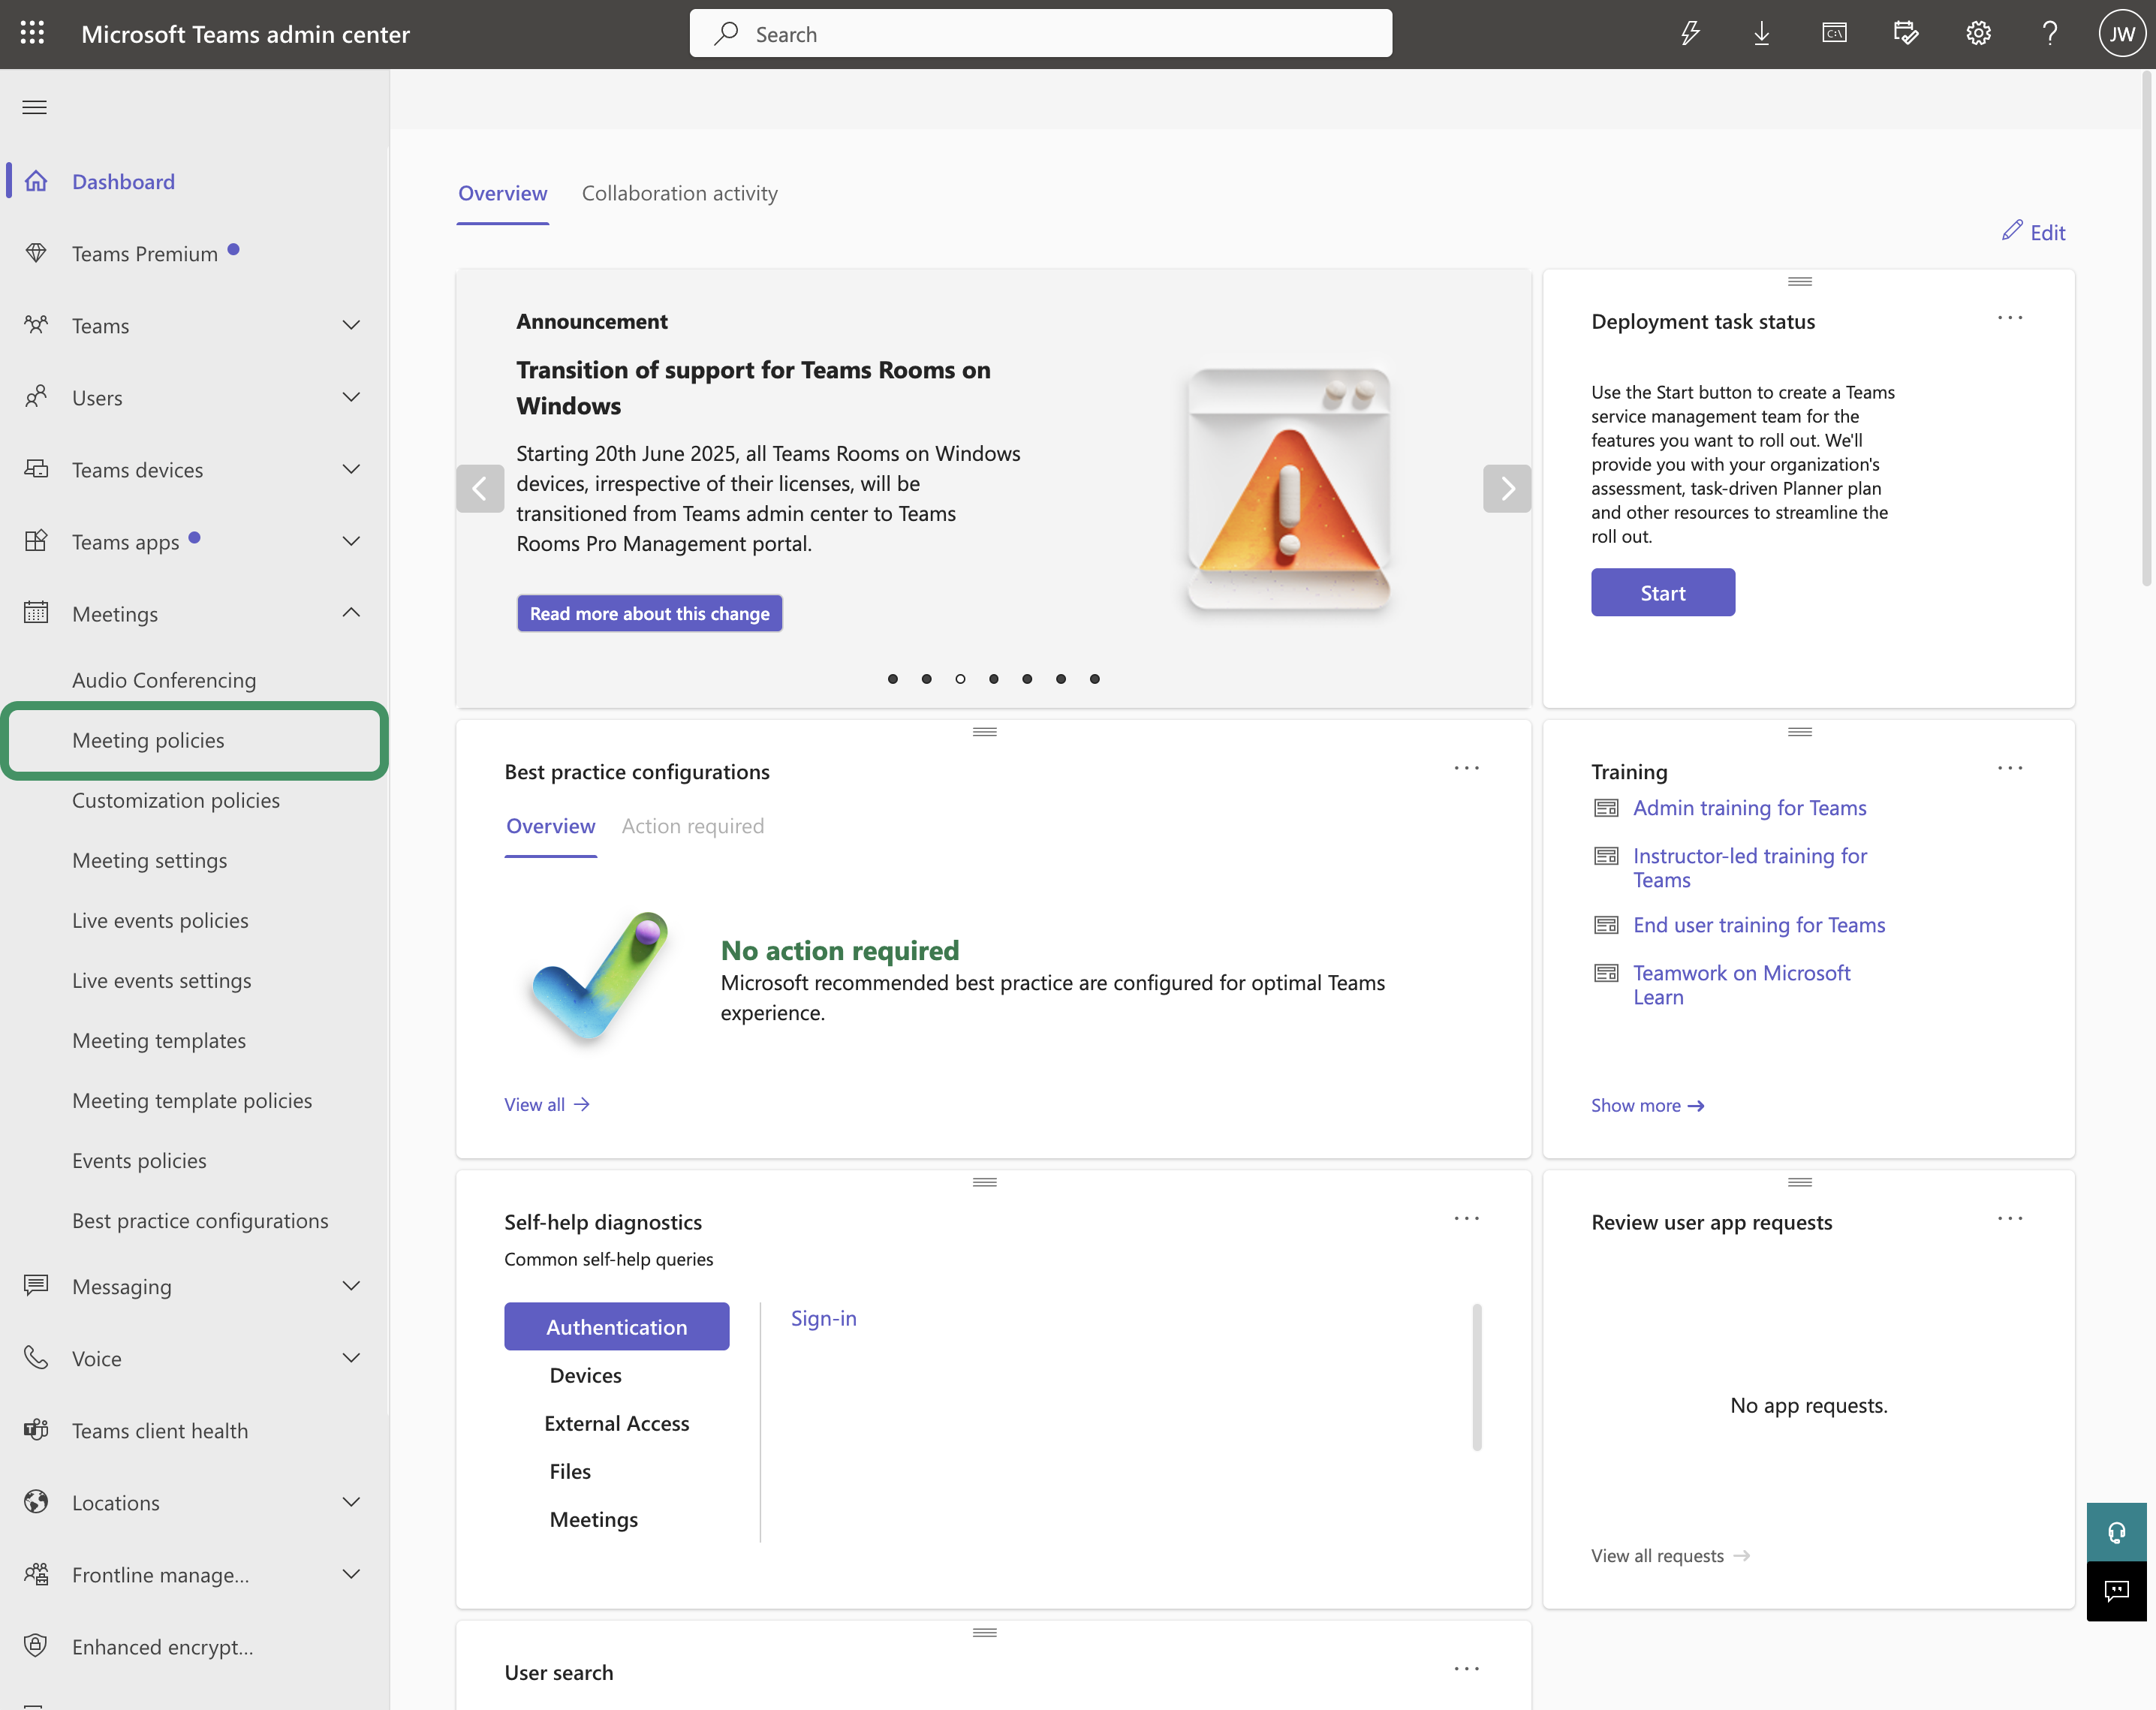
Task: Open Best practice configurations more options
Action: pyautogui.click(x=1467, y=769)
